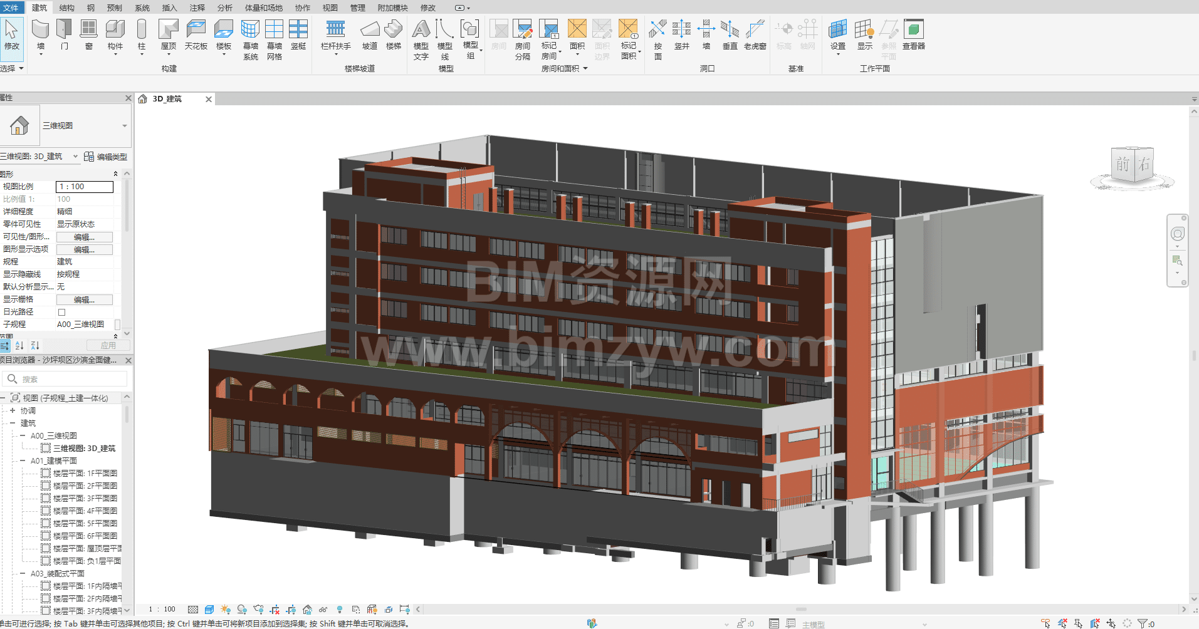Image resolution: width=1199 pixels, height=629 pixels.
Task: Click 编辑类型 in properties panel
Action: (x=106, y=157)
